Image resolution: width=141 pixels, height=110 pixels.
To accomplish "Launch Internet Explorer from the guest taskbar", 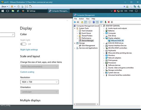I will click(18, 11).
